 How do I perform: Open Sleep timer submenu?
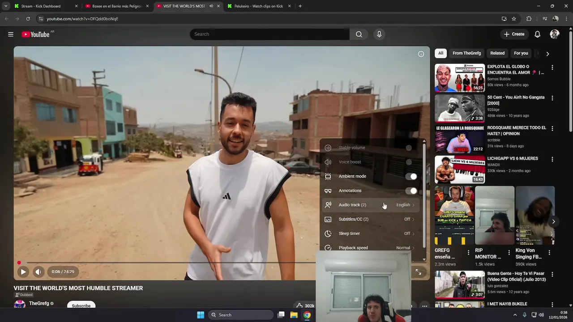(x=371, y=233)
